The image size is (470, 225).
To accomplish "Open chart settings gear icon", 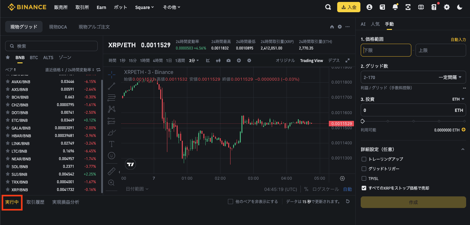I will coord(249,60).
